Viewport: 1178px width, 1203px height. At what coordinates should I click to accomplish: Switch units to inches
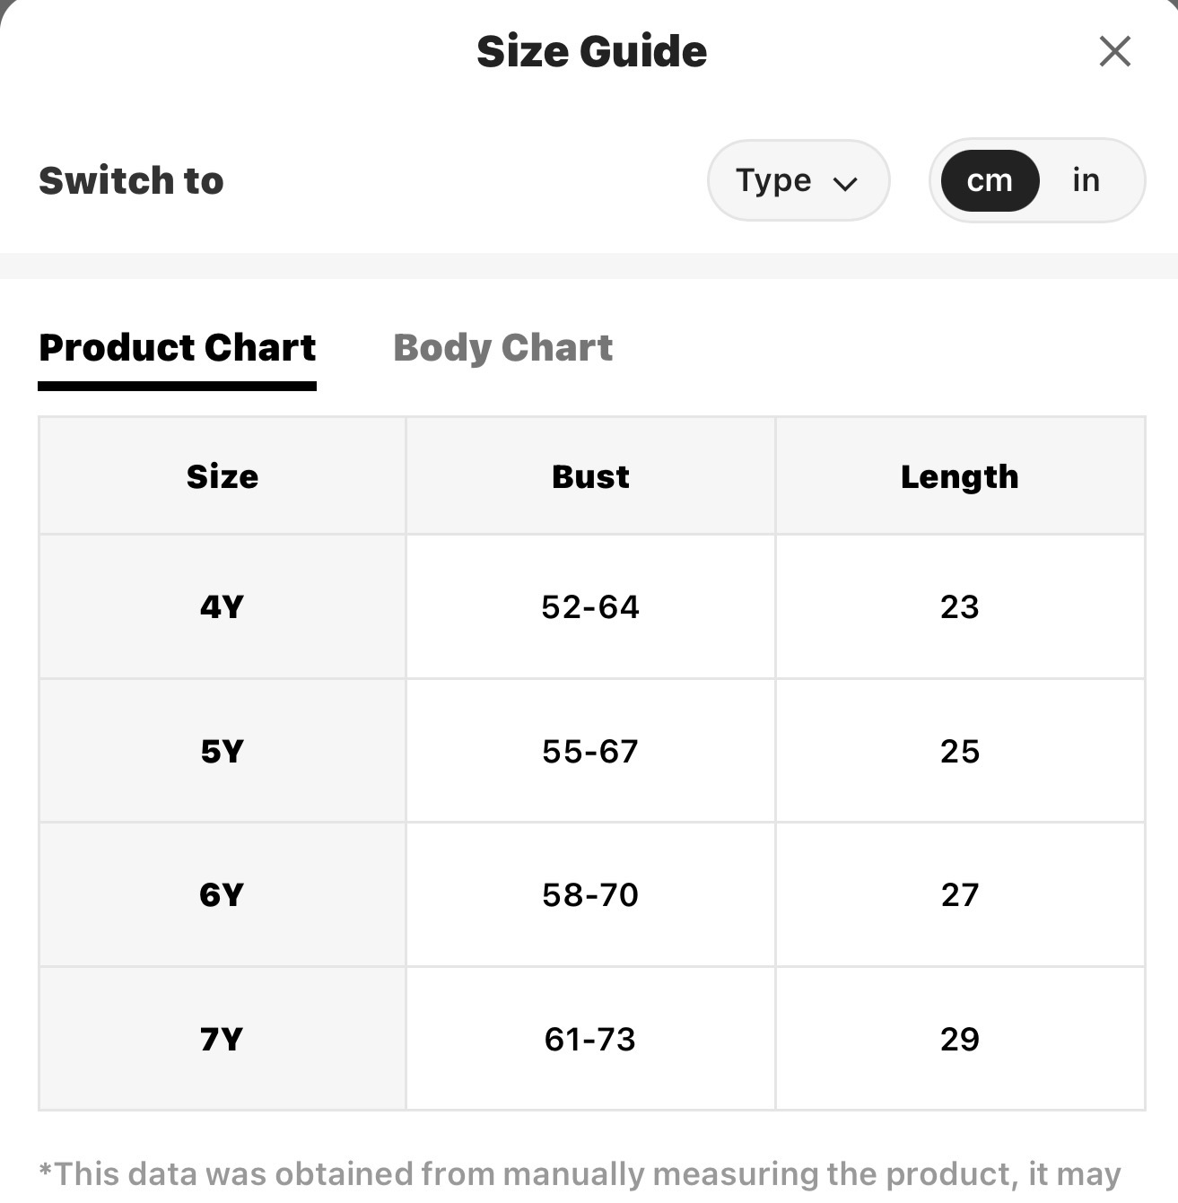tap(1086, 180)
